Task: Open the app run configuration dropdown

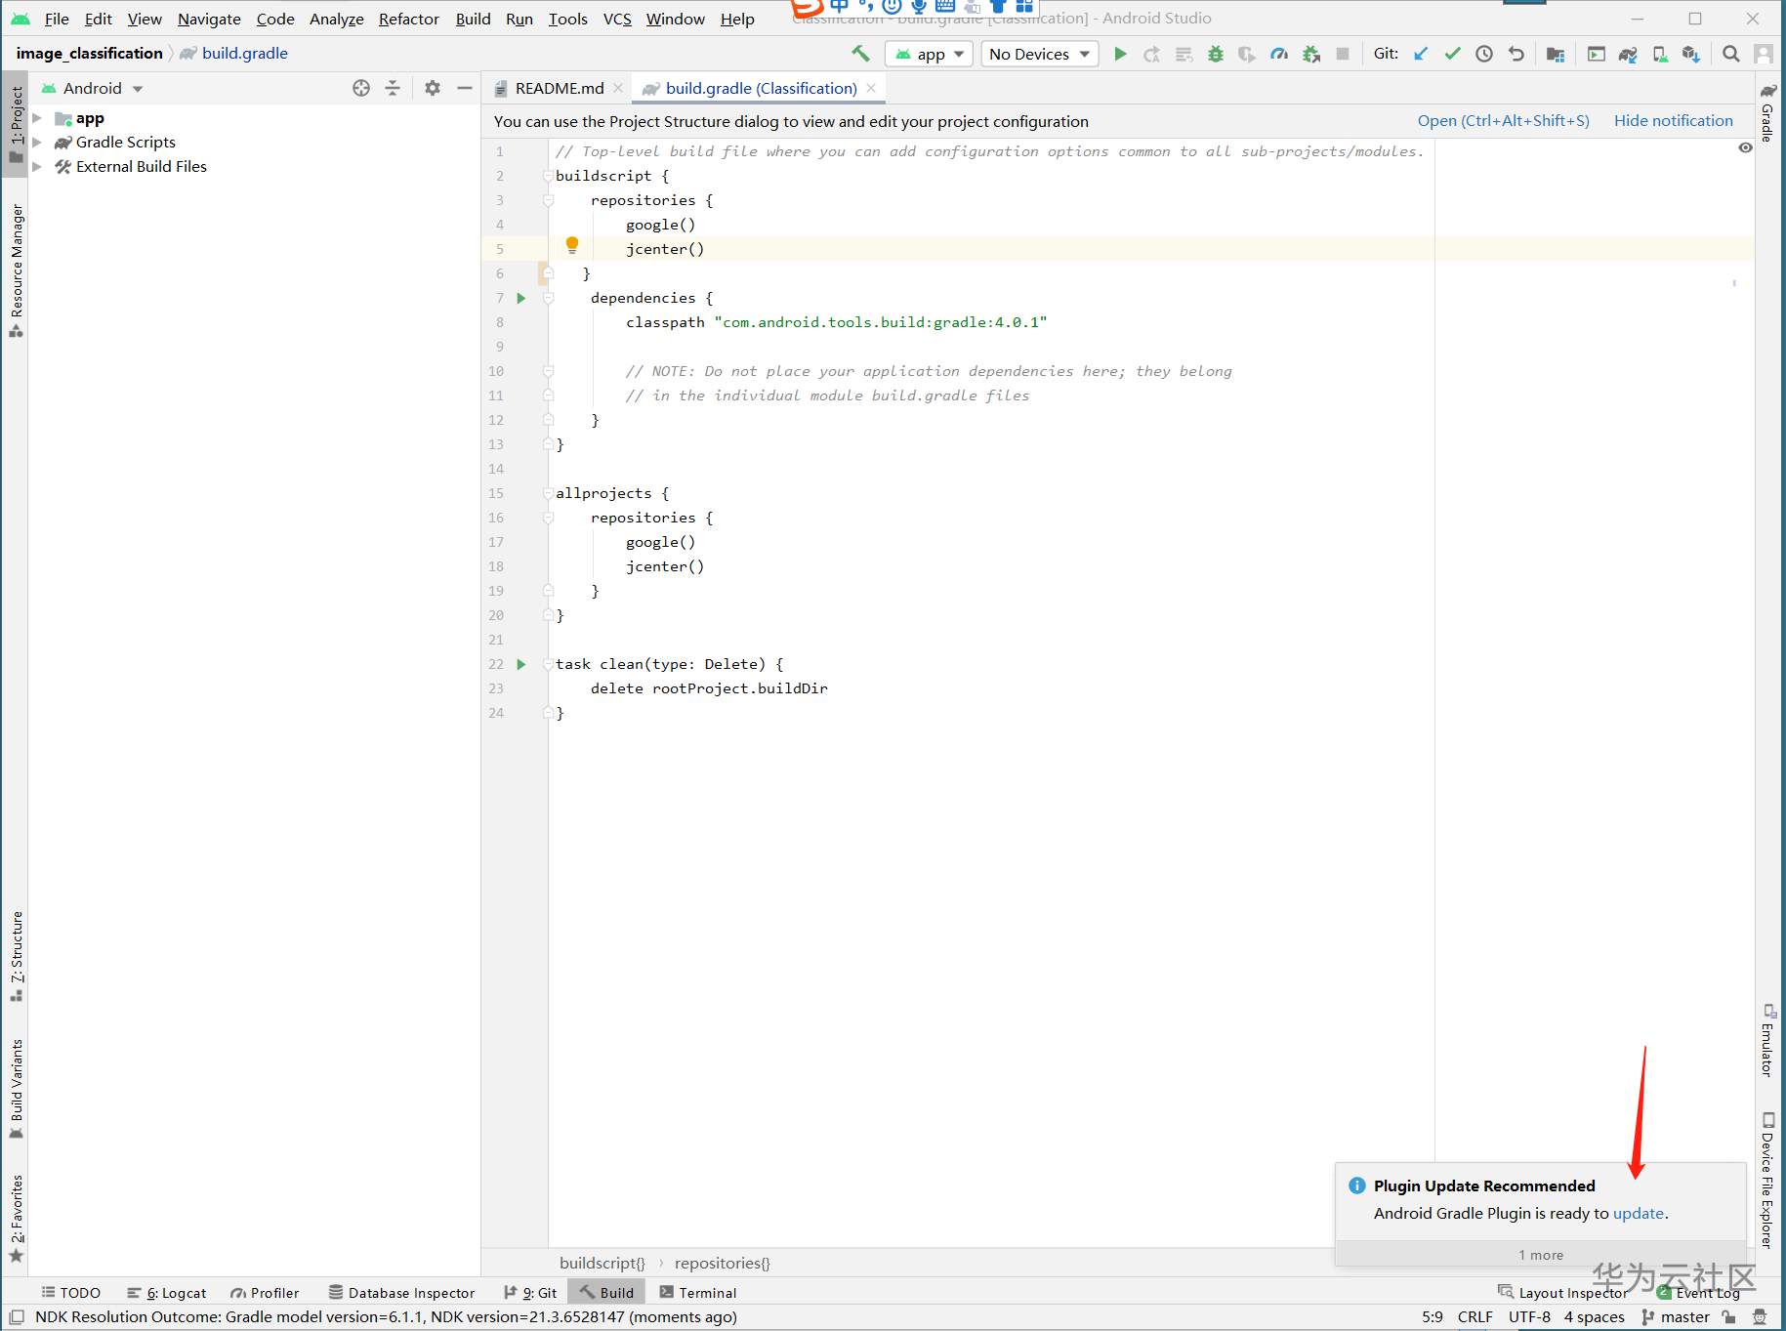Action: click(929, 54)
